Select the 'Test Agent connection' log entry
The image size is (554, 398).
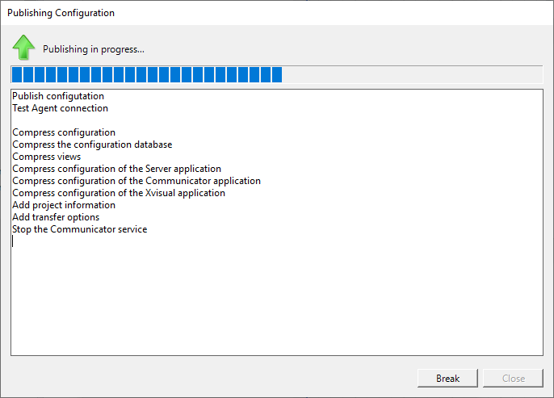point(60,108)
